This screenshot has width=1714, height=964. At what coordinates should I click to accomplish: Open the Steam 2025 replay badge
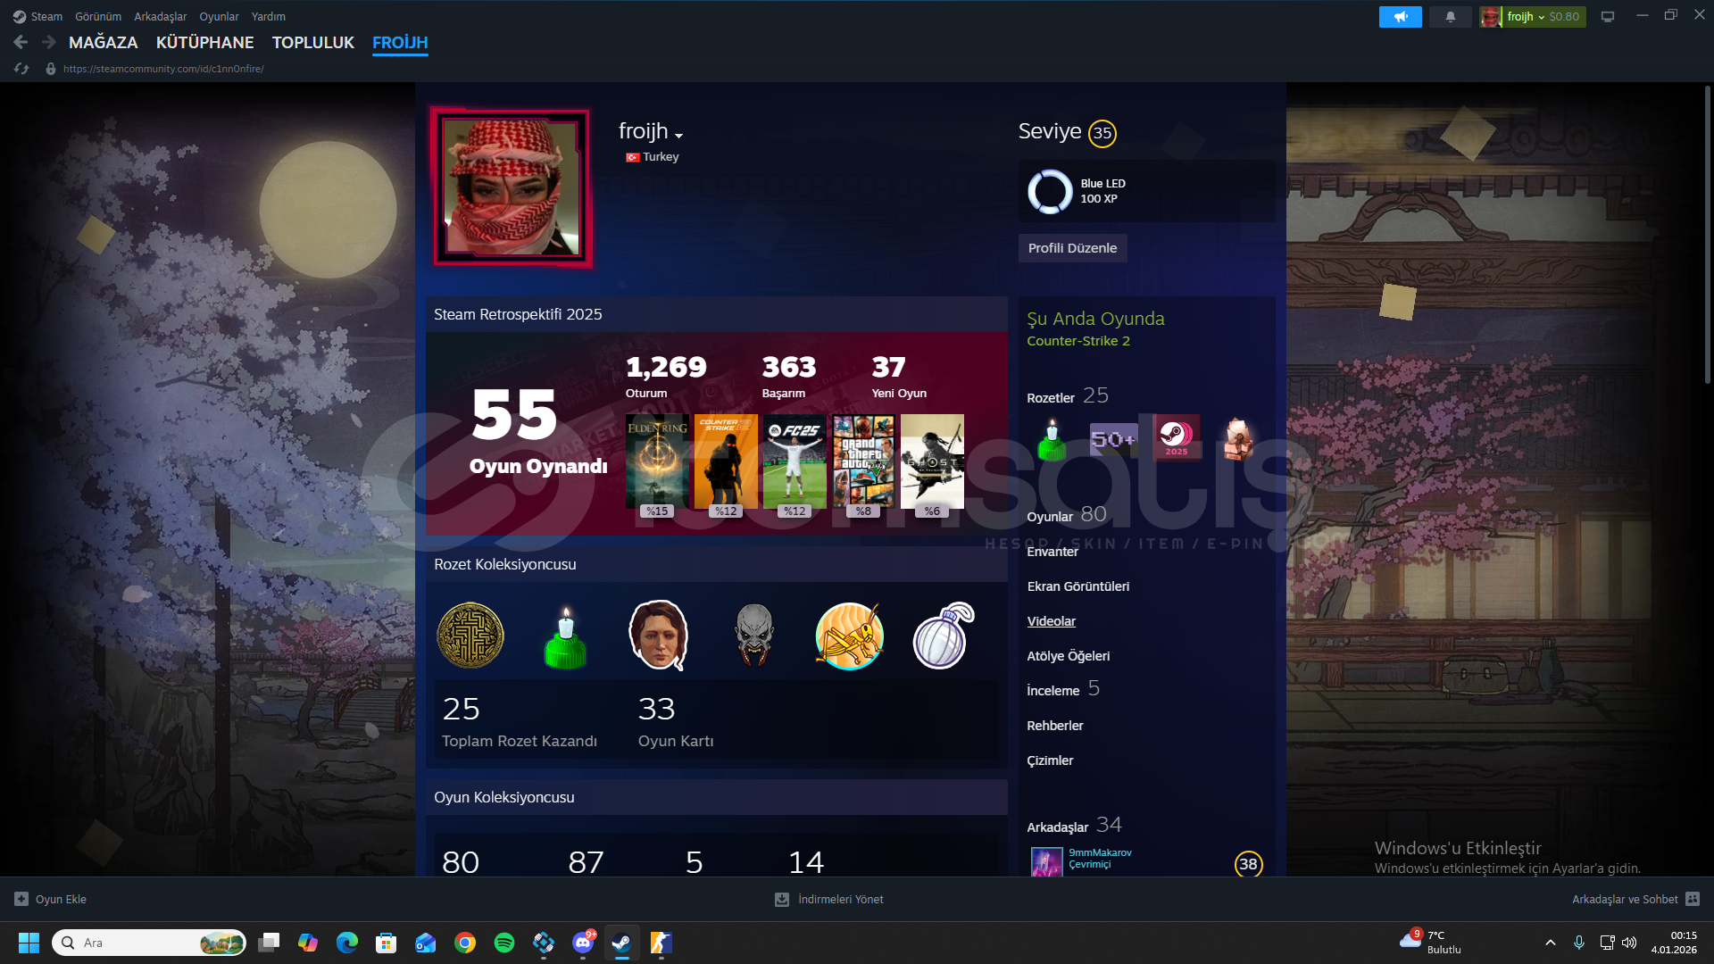[1176, 437]
